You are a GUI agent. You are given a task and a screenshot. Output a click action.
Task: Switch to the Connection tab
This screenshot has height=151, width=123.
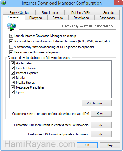pyautogui.click(x=107, y=18)
